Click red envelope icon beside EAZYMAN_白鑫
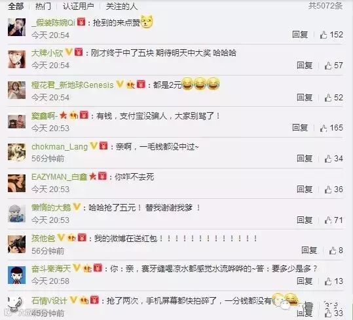Image resolution: width=353 pixels, height=320 pixels. pos(102,176)
